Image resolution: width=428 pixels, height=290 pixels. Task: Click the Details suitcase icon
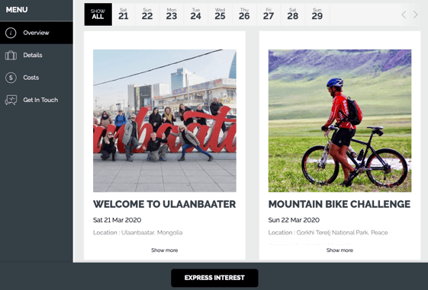coord(11,56)
